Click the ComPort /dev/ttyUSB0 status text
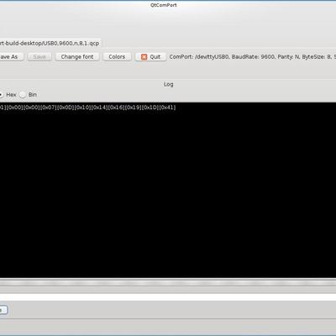This screenshot has height=336, width=336. [252, 57]
